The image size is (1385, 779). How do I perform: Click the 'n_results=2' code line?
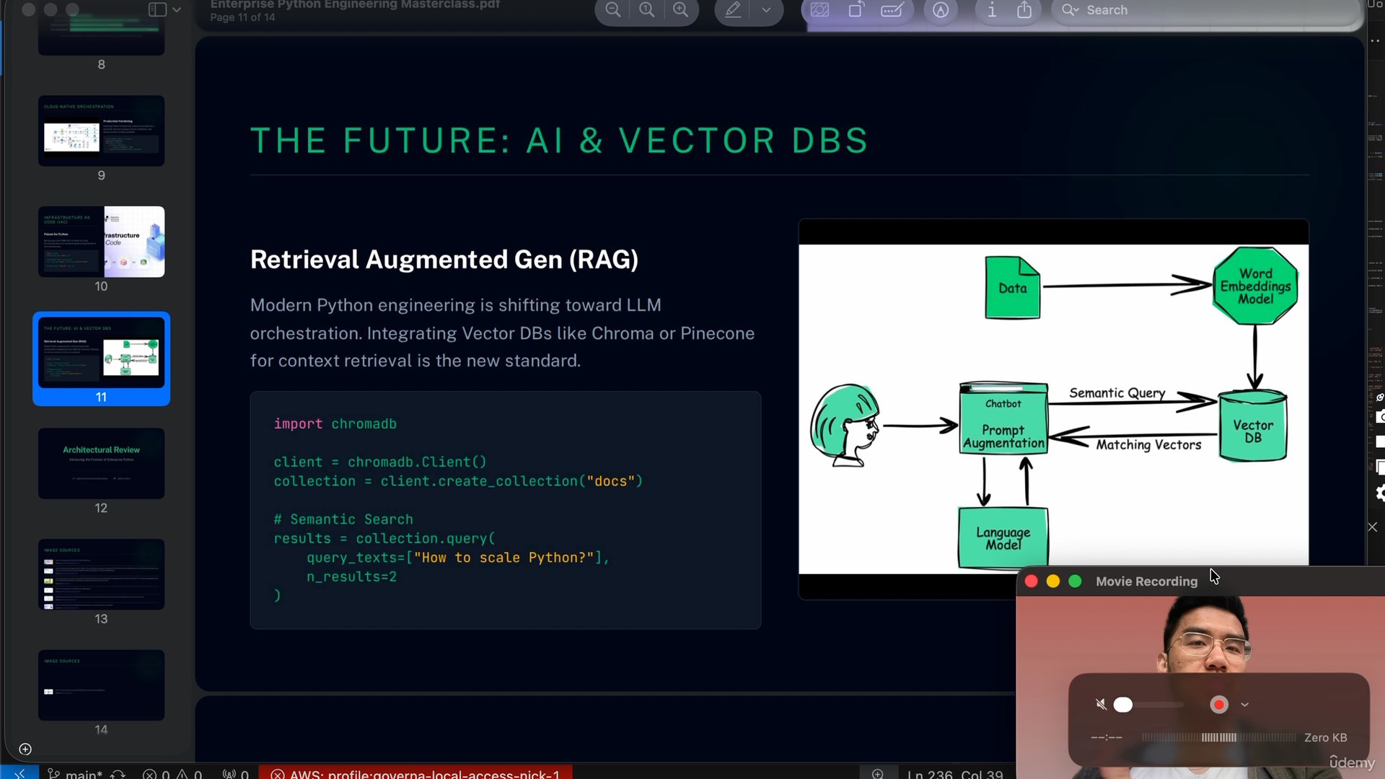click(351, 576)
